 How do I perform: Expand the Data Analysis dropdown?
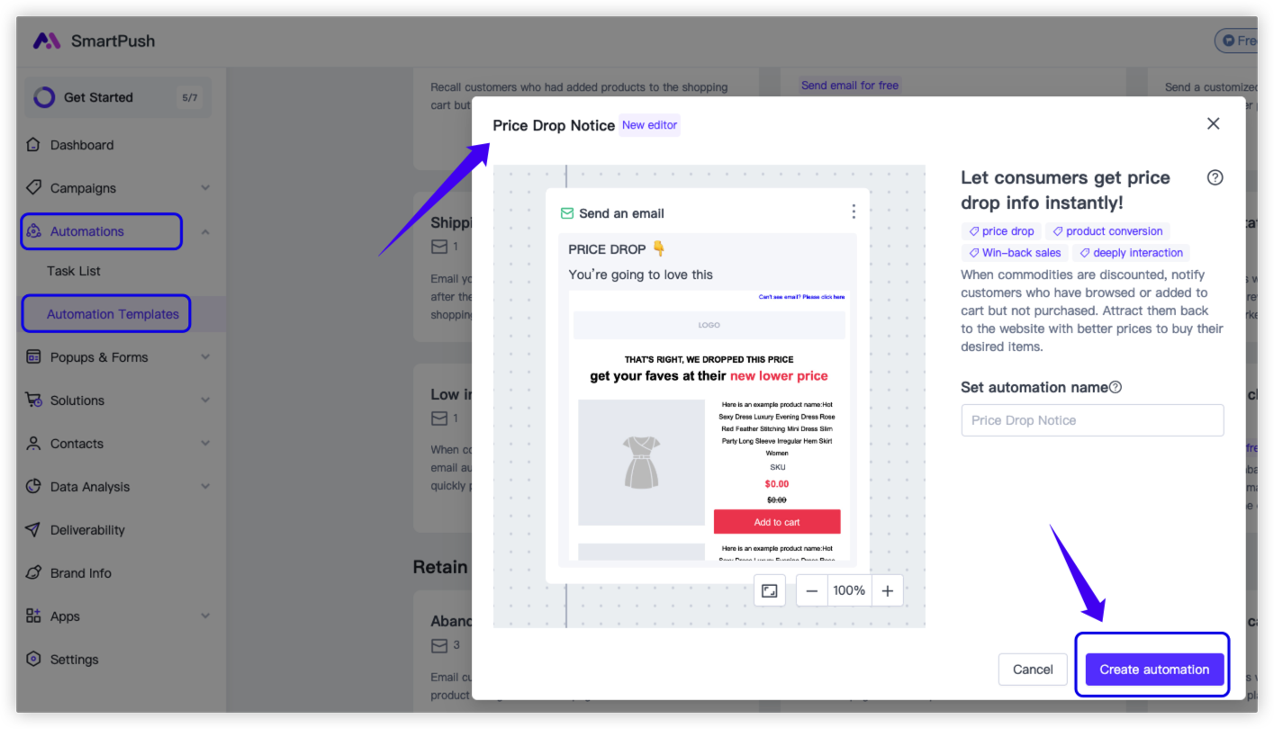pos(205,487)
